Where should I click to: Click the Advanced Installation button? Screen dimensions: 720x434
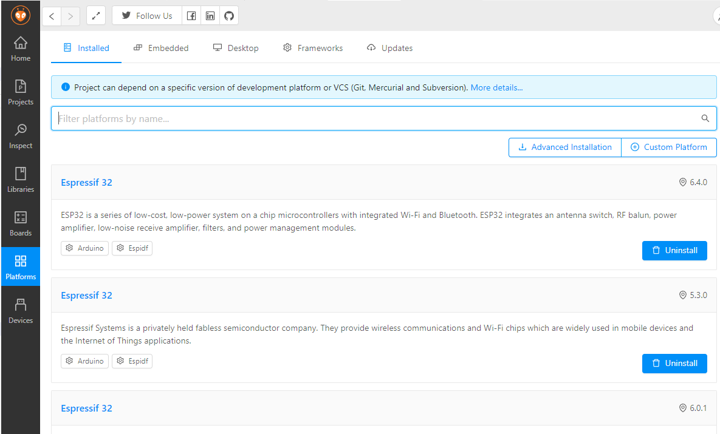pos(565,147)
